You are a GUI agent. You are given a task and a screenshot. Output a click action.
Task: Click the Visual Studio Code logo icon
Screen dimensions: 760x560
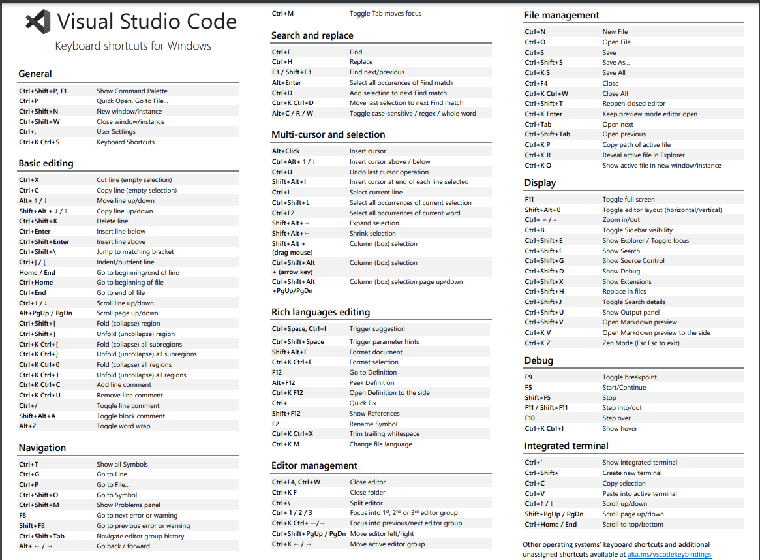pos(38,22)
